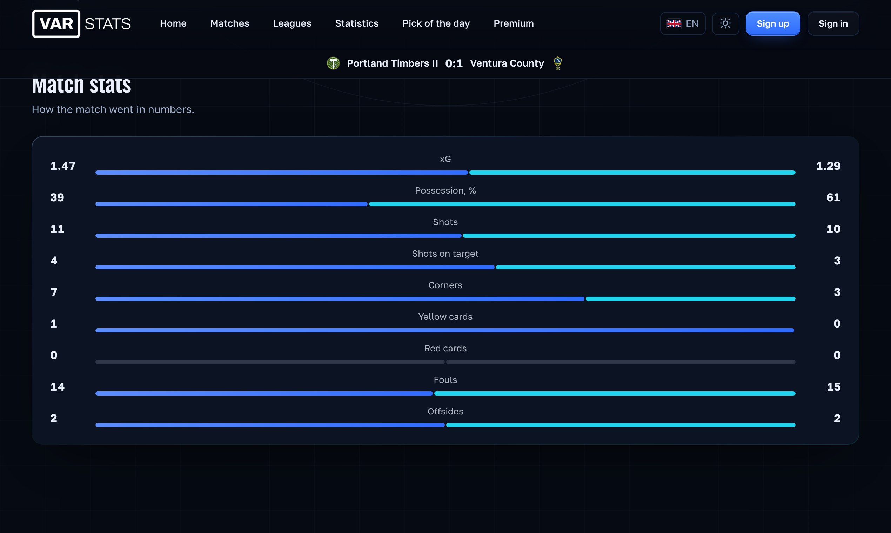Click the home possession value 39
This screenshot has width=891, height=533.
[x=57, y=197]
